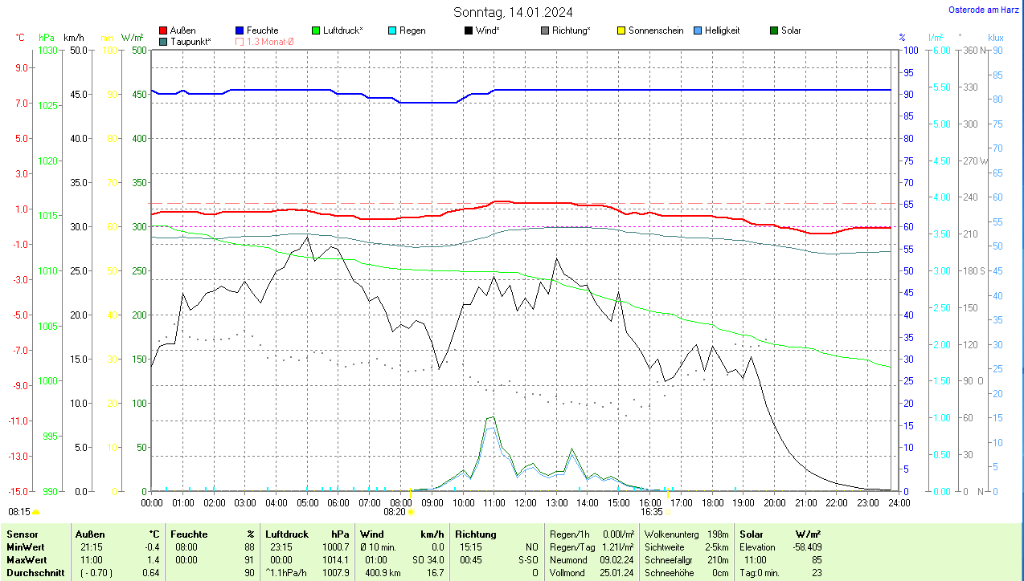Select the Richtung column header in table
Image resolution: width=1024 pixels, height=581 pixels.
(476, 534)
